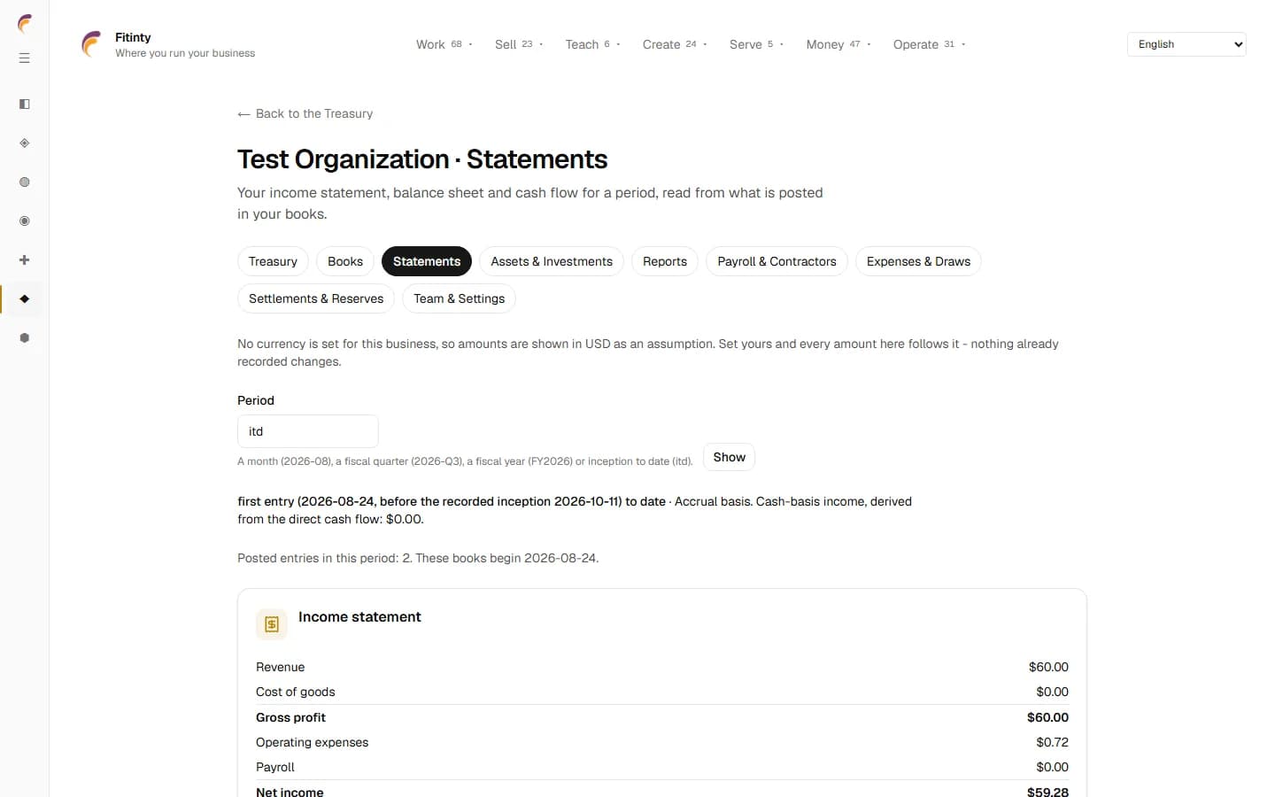This screenshot has height=797, width=1275.
Task: Click the Income statement dollar icon
Action: pos(272,624)
